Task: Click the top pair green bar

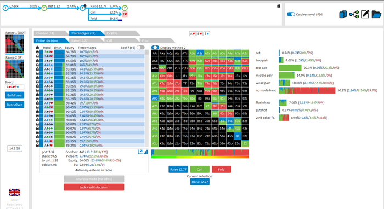Action: 290,68
